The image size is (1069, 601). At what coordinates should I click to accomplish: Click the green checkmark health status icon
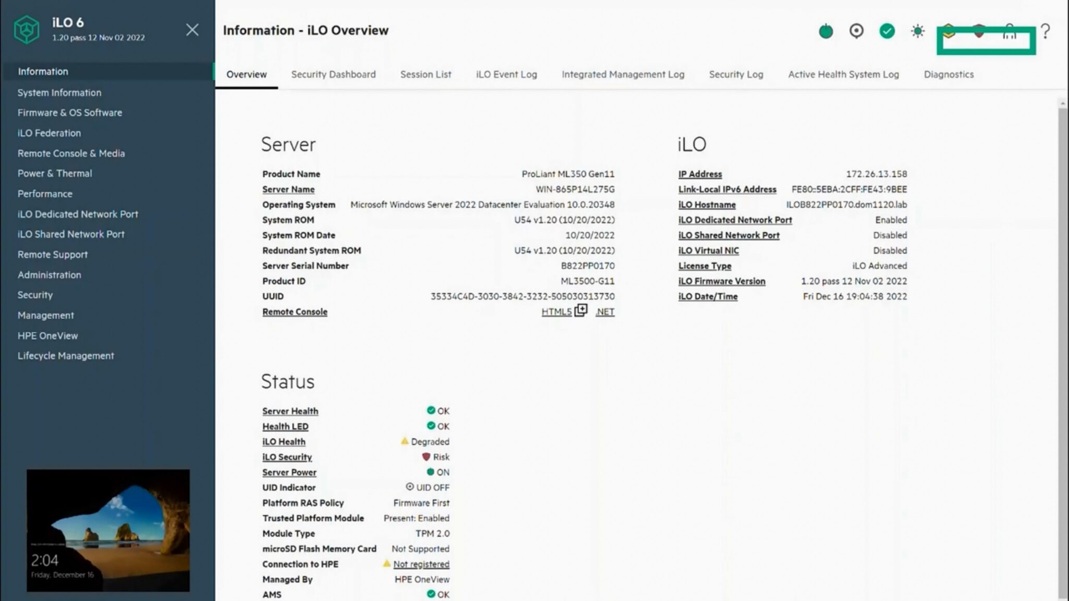[x=887, y=31]
